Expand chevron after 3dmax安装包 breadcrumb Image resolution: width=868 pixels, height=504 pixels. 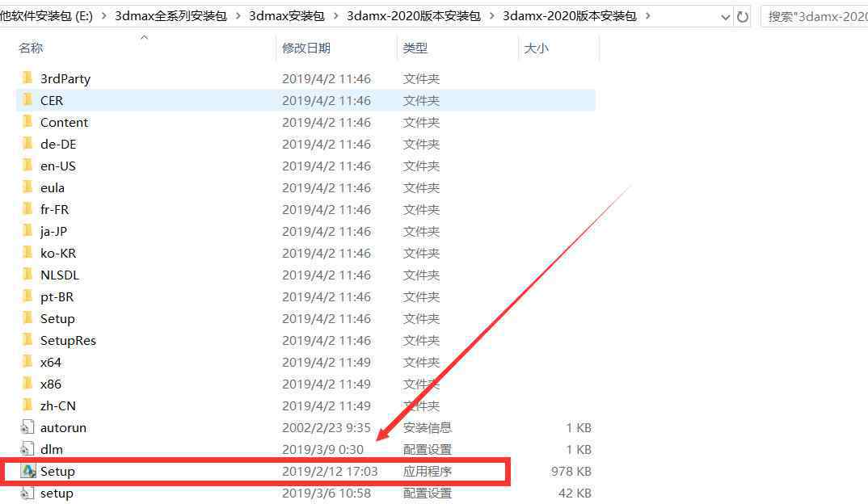point(335,17)
